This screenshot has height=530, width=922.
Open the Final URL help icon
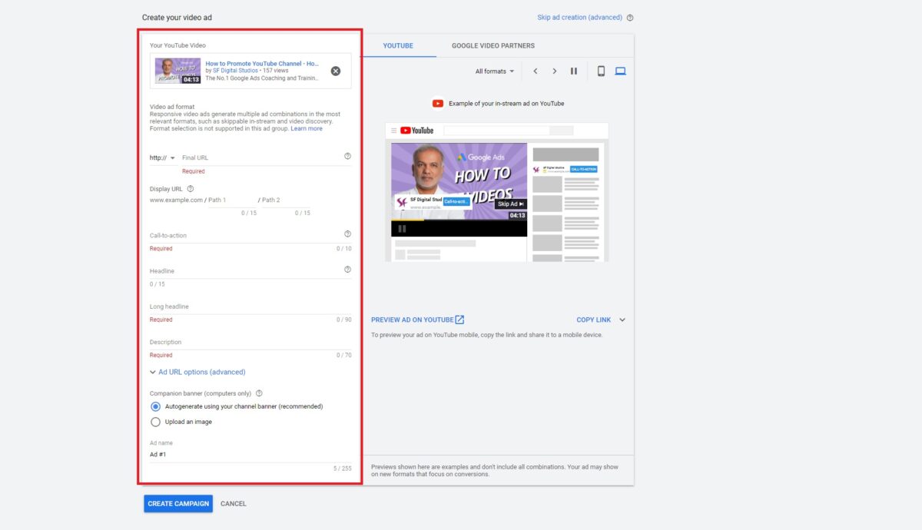(347, 156)
